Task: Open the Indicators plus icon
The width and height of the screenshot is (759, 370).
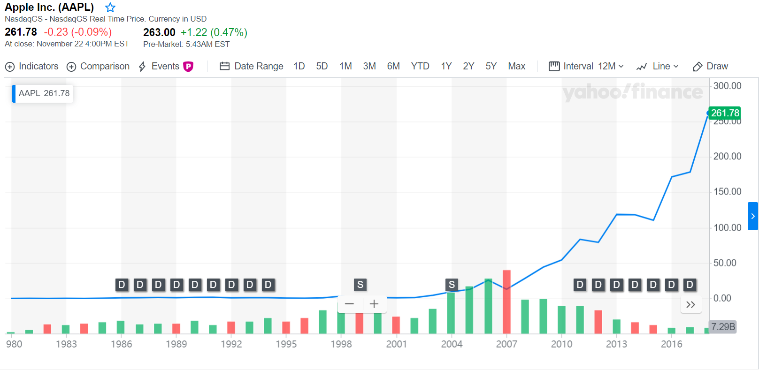Action: (10, 67)
